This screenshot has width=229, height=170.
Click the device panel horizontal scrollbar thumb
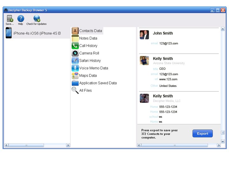coord(26,145)
